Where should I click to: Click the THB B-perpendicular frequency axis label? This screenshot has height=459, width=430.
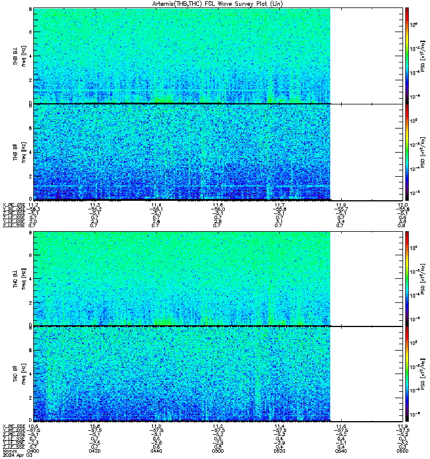tap(19, 56)
